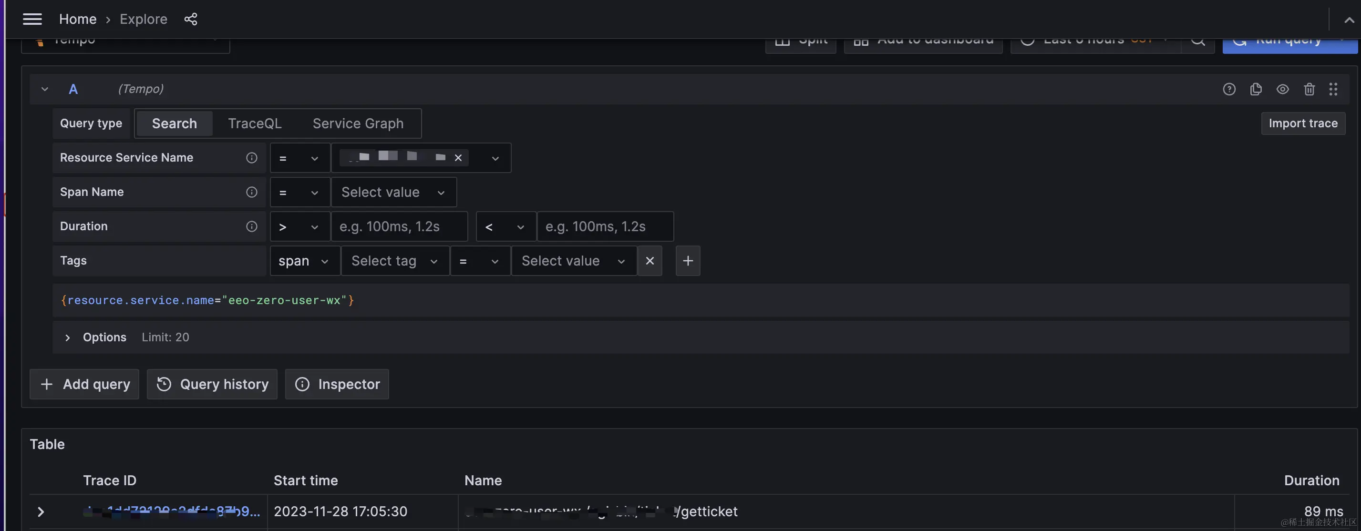The width and height of the screenshot is (1361, 531).
Task: Open the hamburger navigation menu
Action: [32, 20]
